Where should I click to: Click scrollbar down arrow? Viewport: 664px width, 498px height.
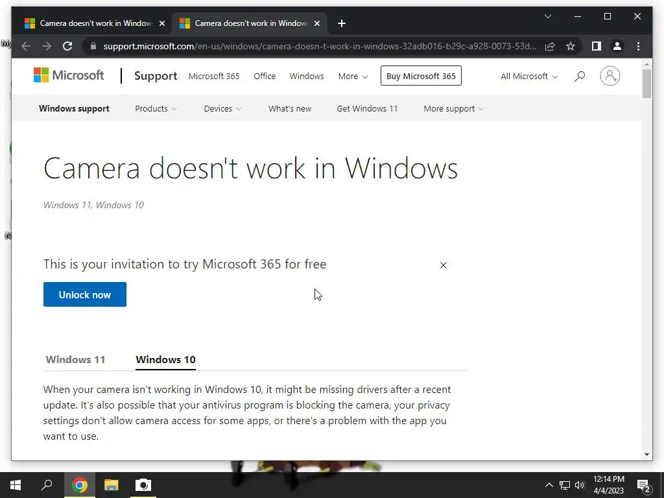[x=646, y=455]
